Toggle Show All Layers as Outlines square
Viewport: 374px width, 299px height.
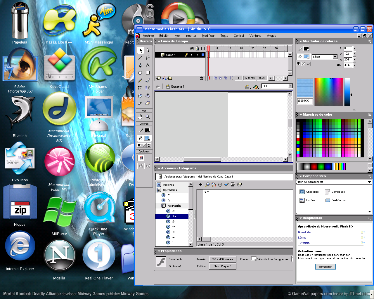pos(203,48)
